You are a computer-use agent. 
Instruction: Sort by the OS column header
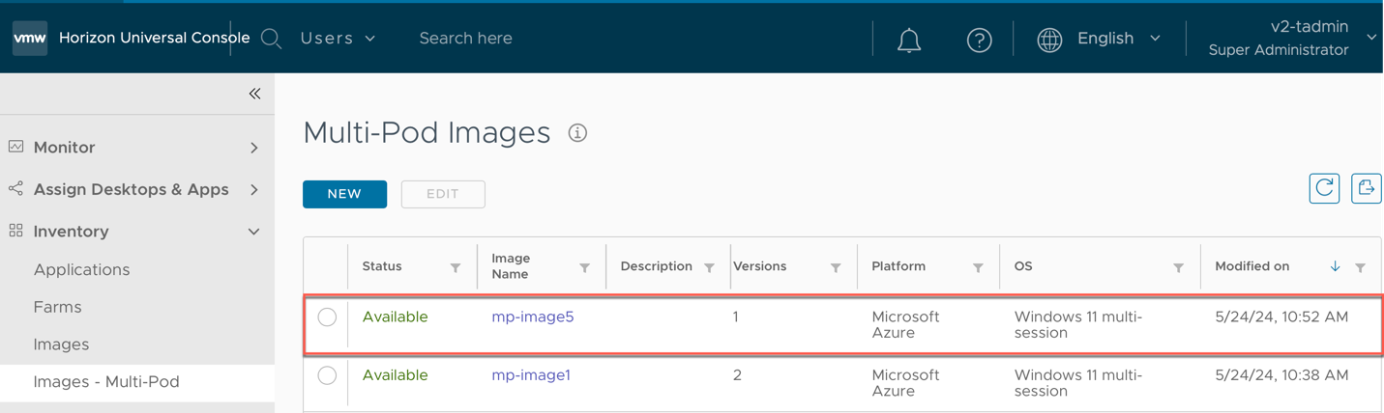(1023, 266)
